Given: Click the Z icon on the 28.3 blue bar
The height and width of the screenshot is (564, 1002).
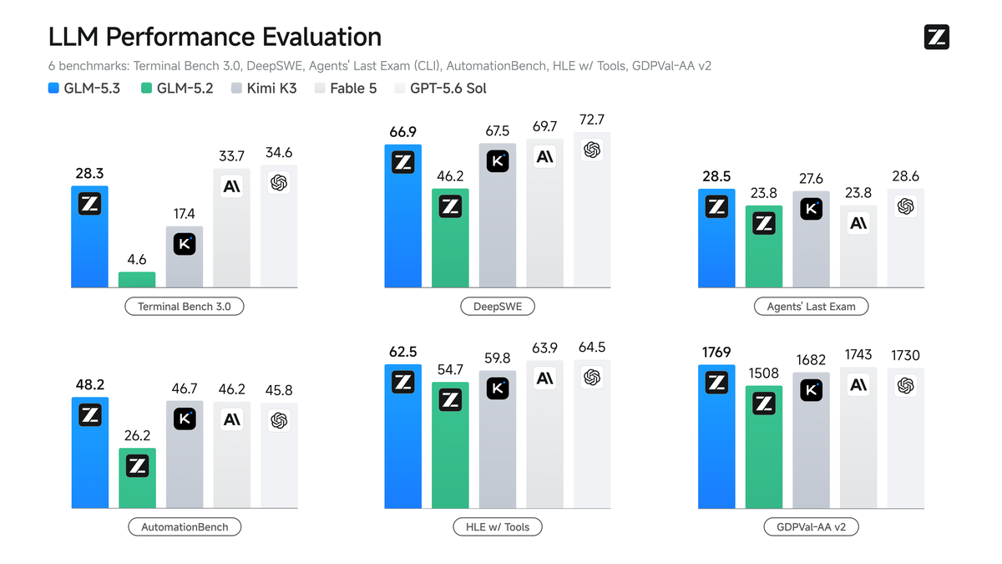Looking at the screenshot, I should pos(89,204).
